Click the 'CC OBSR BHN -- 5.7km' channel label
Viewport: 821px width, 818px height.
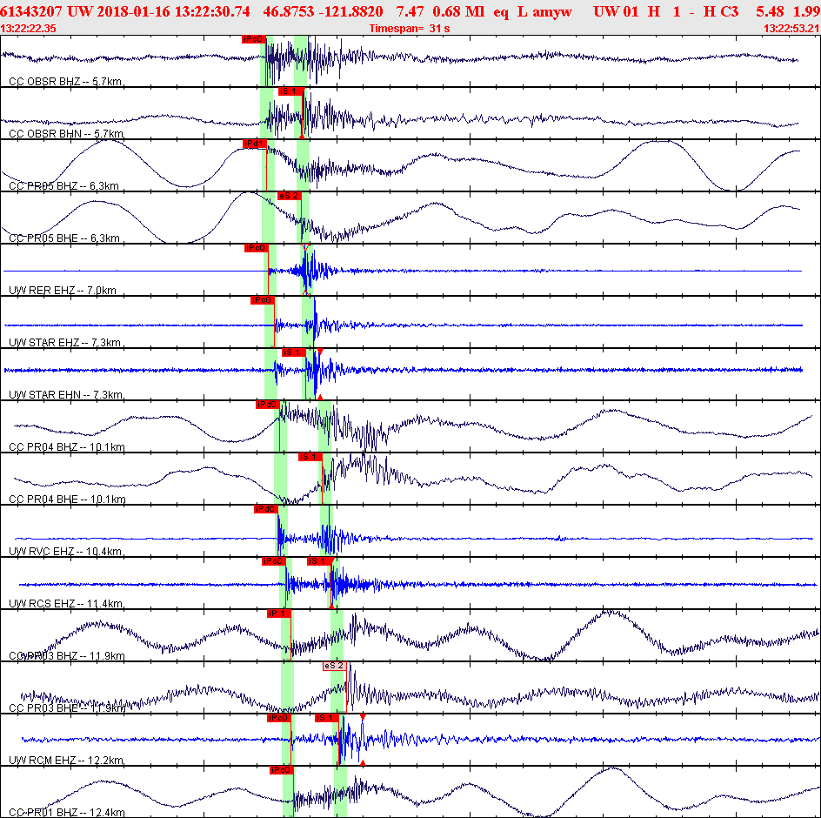coord(66,134)
